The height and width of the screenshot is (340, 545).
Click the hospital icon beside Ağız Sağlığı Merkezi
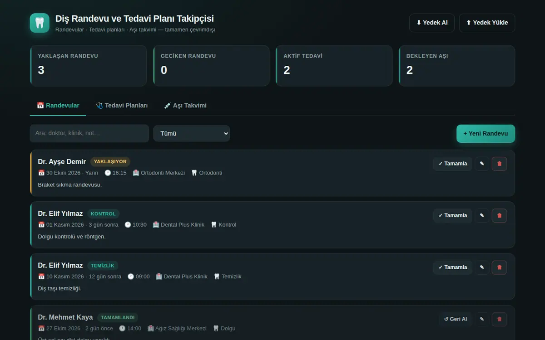[151, 328]
